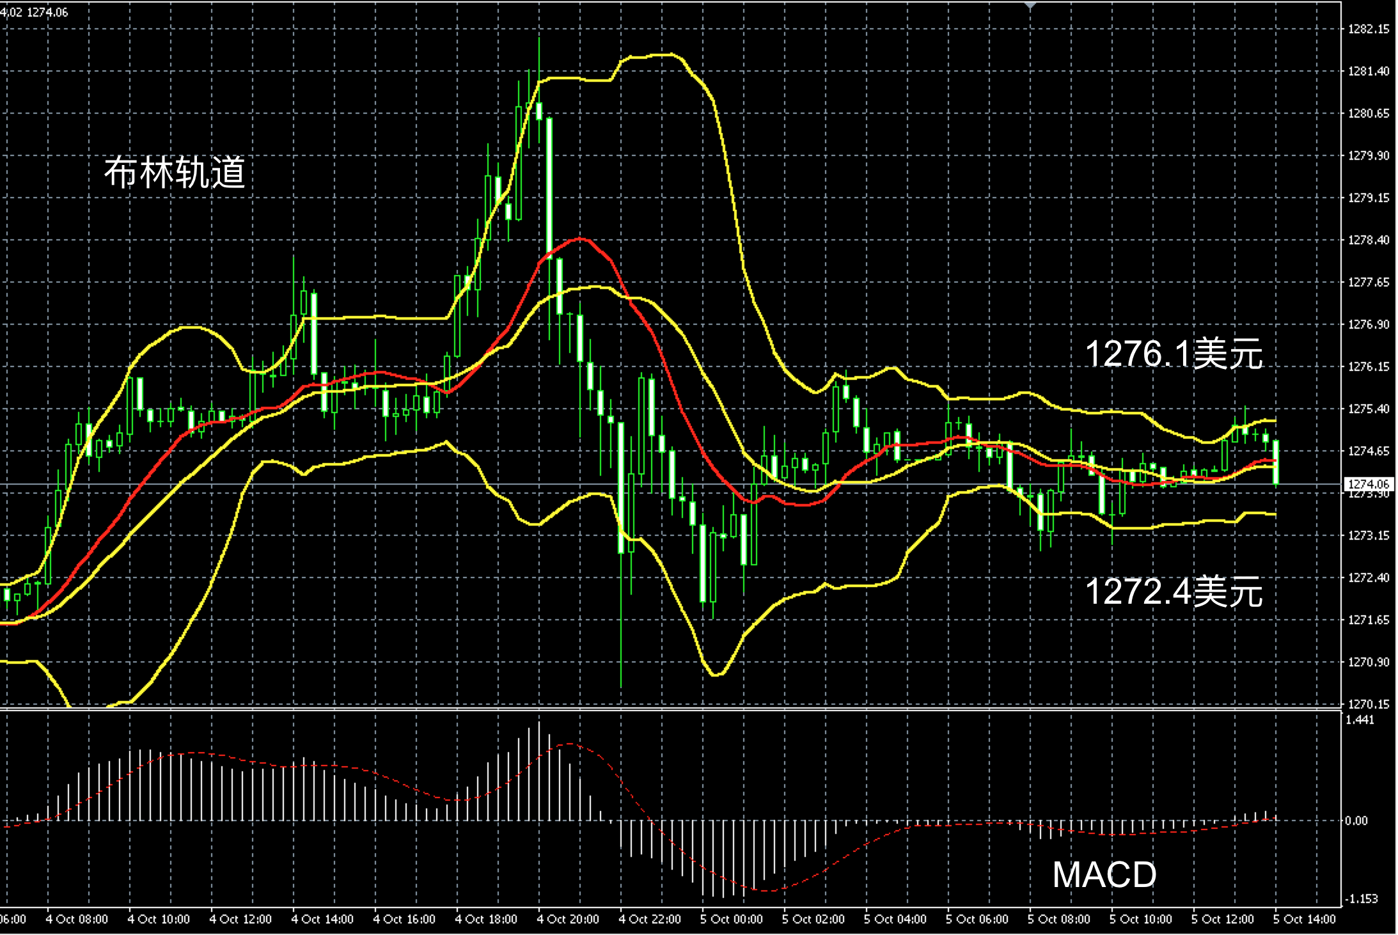Click the chart shift triangle marker at top
Image resolution: width=1398 pixels, height=935 pixels.
(x=1030, y=5)
